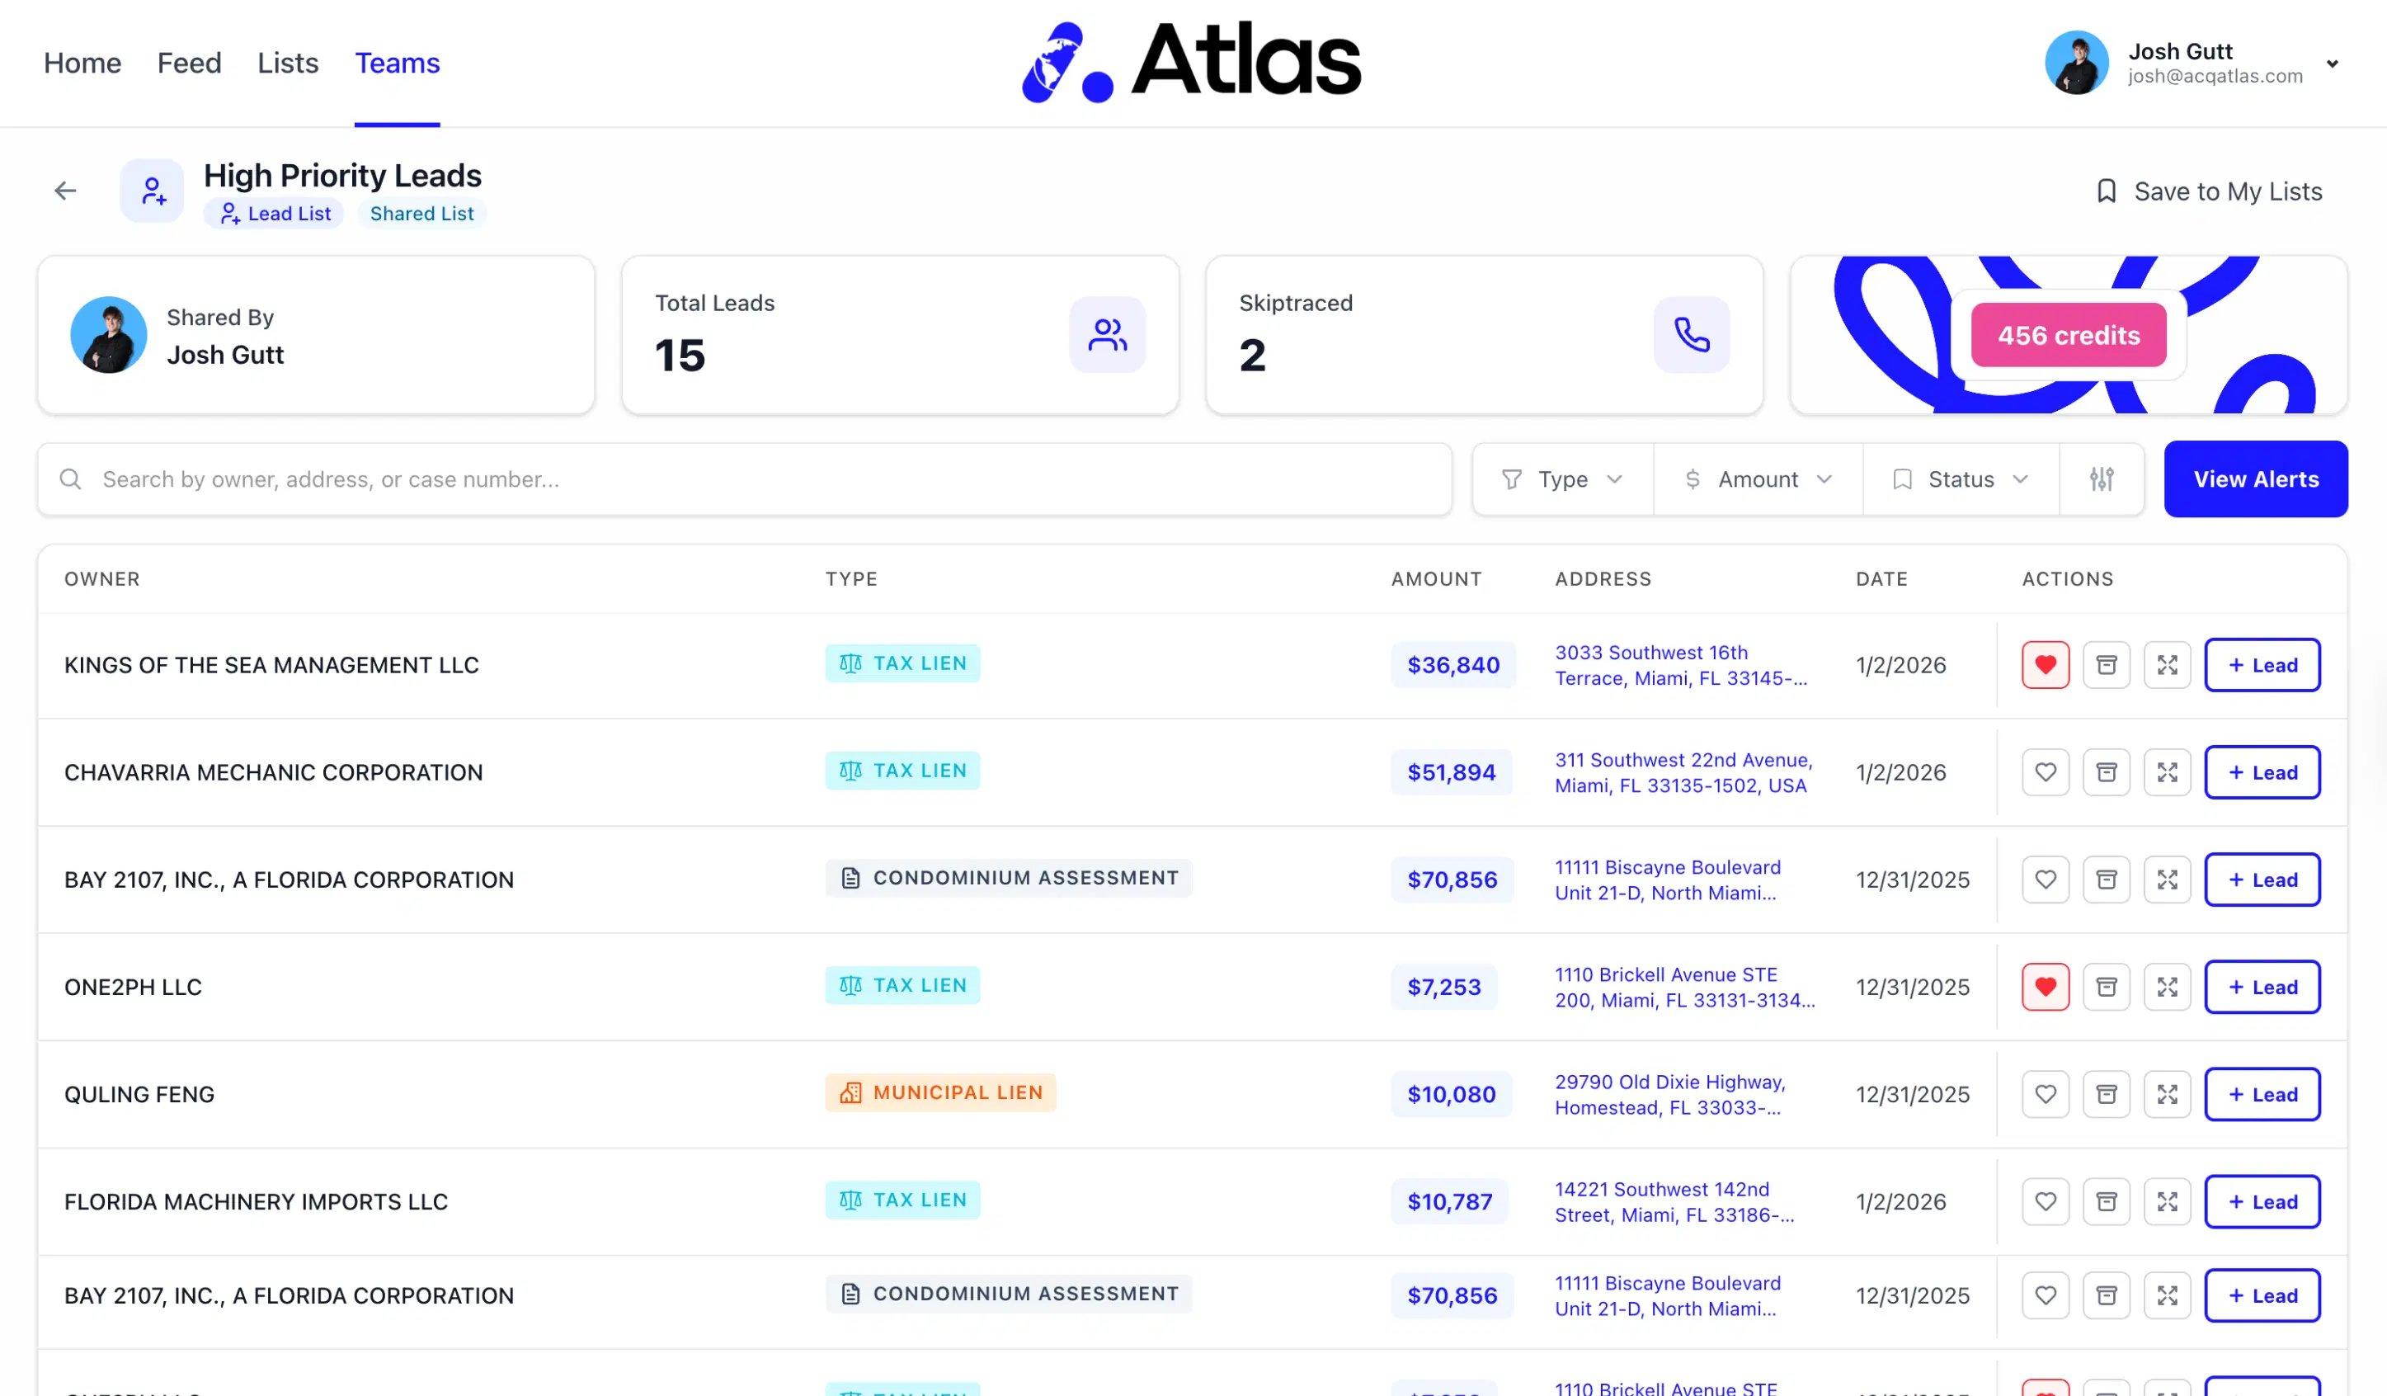Switch to the Lists tab
This screenshot has height=1396, width=2387.
point(287,63)
